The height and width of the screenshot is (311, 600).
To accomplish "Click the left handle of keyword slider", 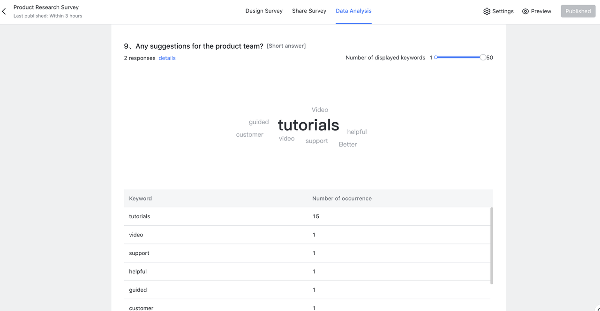I will [435, 57].
